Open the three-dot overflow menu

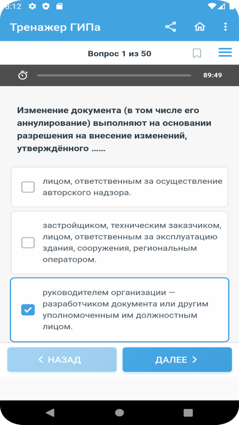point(225,27)
